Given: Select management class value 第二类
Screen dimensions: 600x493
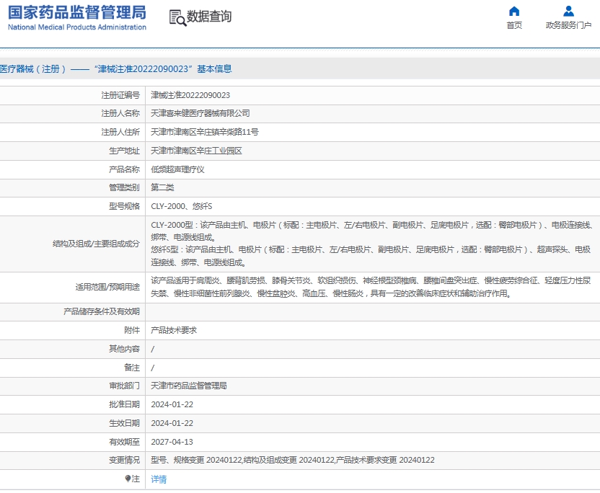Looking at the screenshot, I should click(x=162, y=187).
